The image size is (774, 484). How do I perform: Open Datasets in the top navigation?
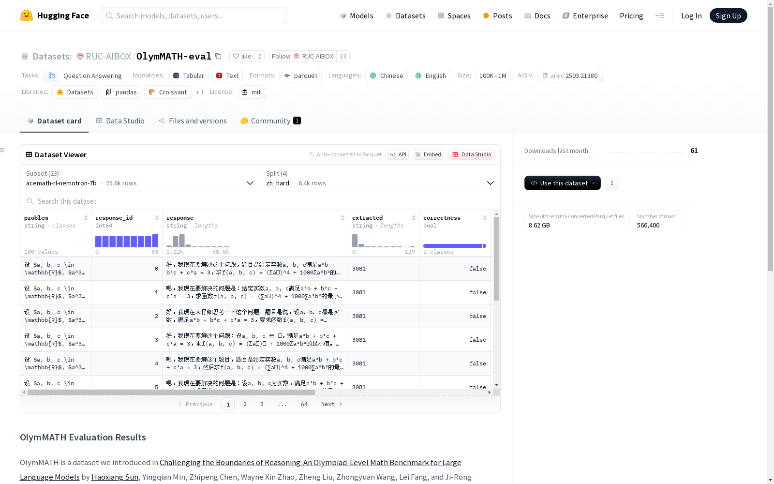[405, 15]
